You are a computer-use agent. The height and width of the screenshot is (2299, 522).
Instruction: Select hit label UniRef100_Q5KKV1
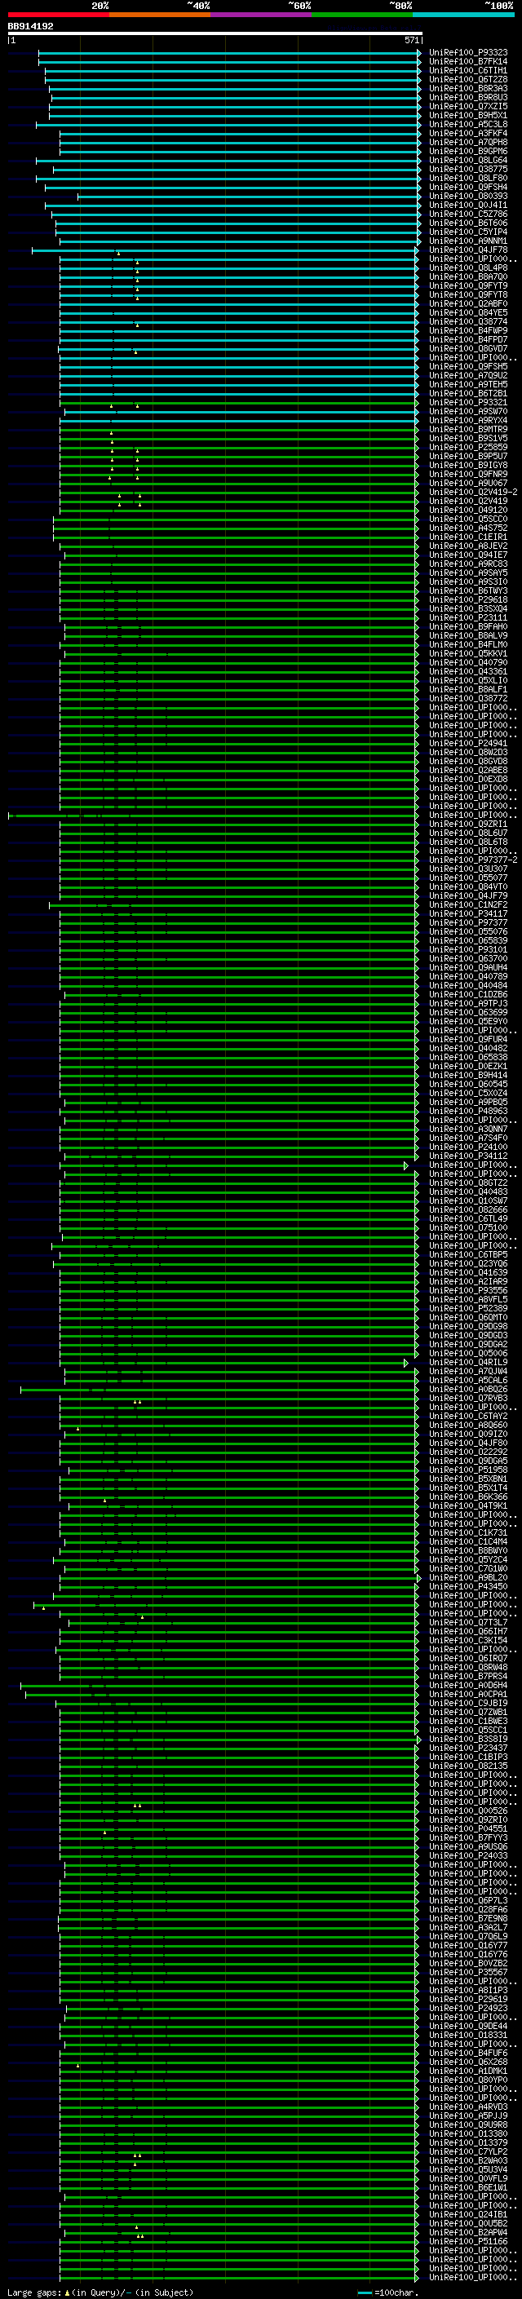[x=468, y=654]
